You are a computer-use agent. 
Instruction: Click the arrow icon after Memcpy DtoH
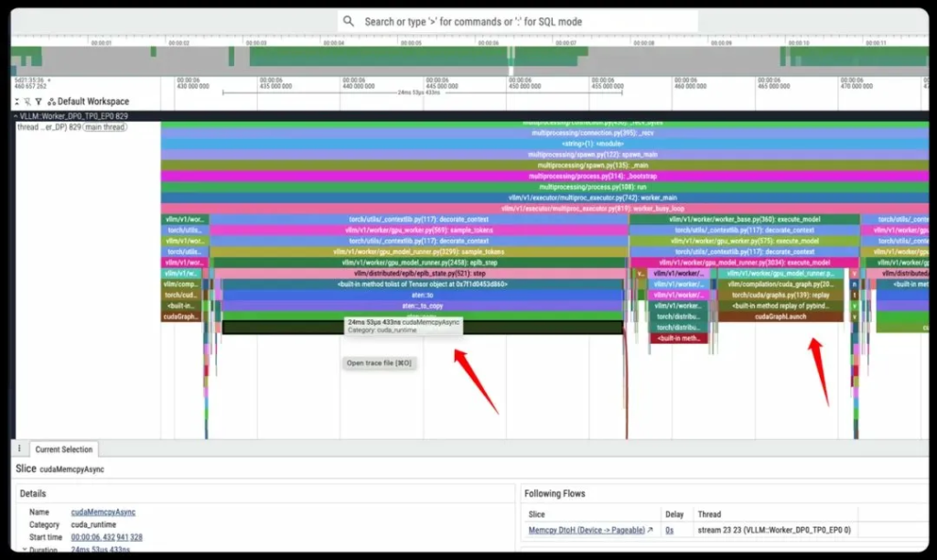point(650,530)
